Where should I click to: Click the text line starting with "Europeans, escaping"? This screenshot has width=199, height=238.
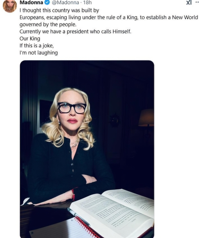coord(109,17)
